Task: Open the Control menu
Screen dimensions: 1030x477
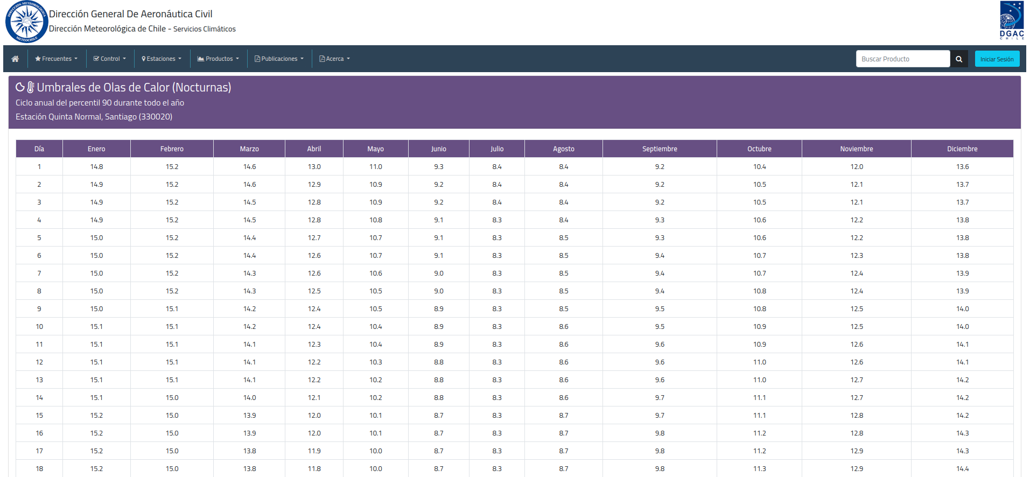Action: tap(110, 59)
